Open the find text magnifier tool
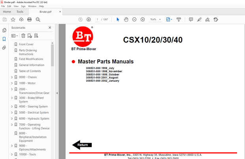 click(x=38, y=19)
